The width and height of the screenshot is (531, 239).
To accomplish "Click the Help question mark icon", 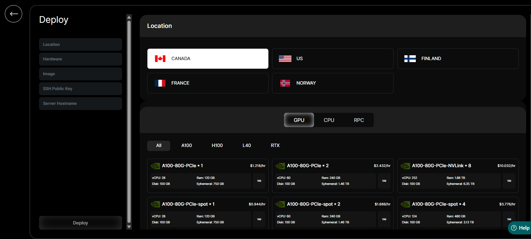I will pyautogui.click(x=514, y=228).
